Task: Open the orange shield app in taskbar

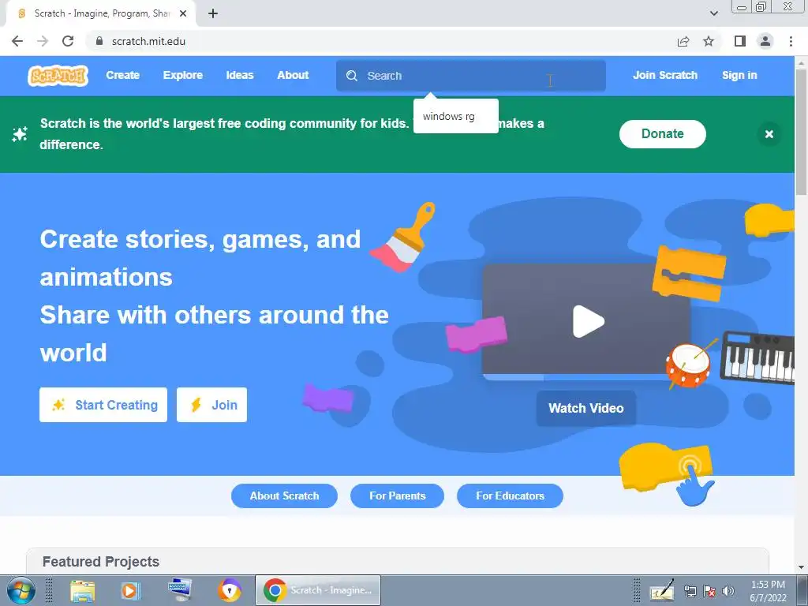Action: point(230,590)
